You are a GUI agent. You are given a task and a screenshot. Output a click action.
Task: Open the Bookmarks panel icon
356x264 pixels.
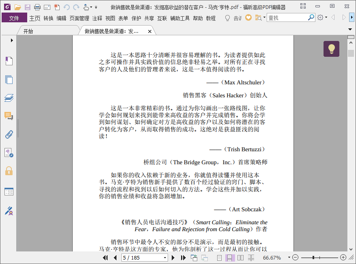click(9, 61)
